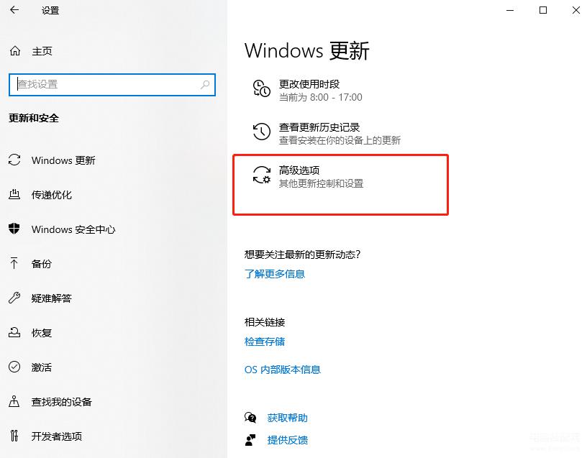Click the shield icon for Windows 安全中心
This screenshot has height=458, width=587.
tap(14, 229)
